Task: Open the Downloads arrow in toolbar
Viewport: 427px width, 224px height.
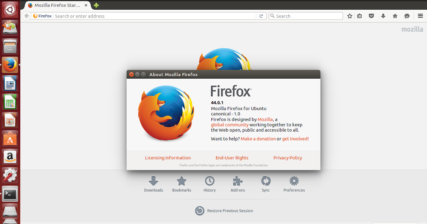Action: click(383, 16)
